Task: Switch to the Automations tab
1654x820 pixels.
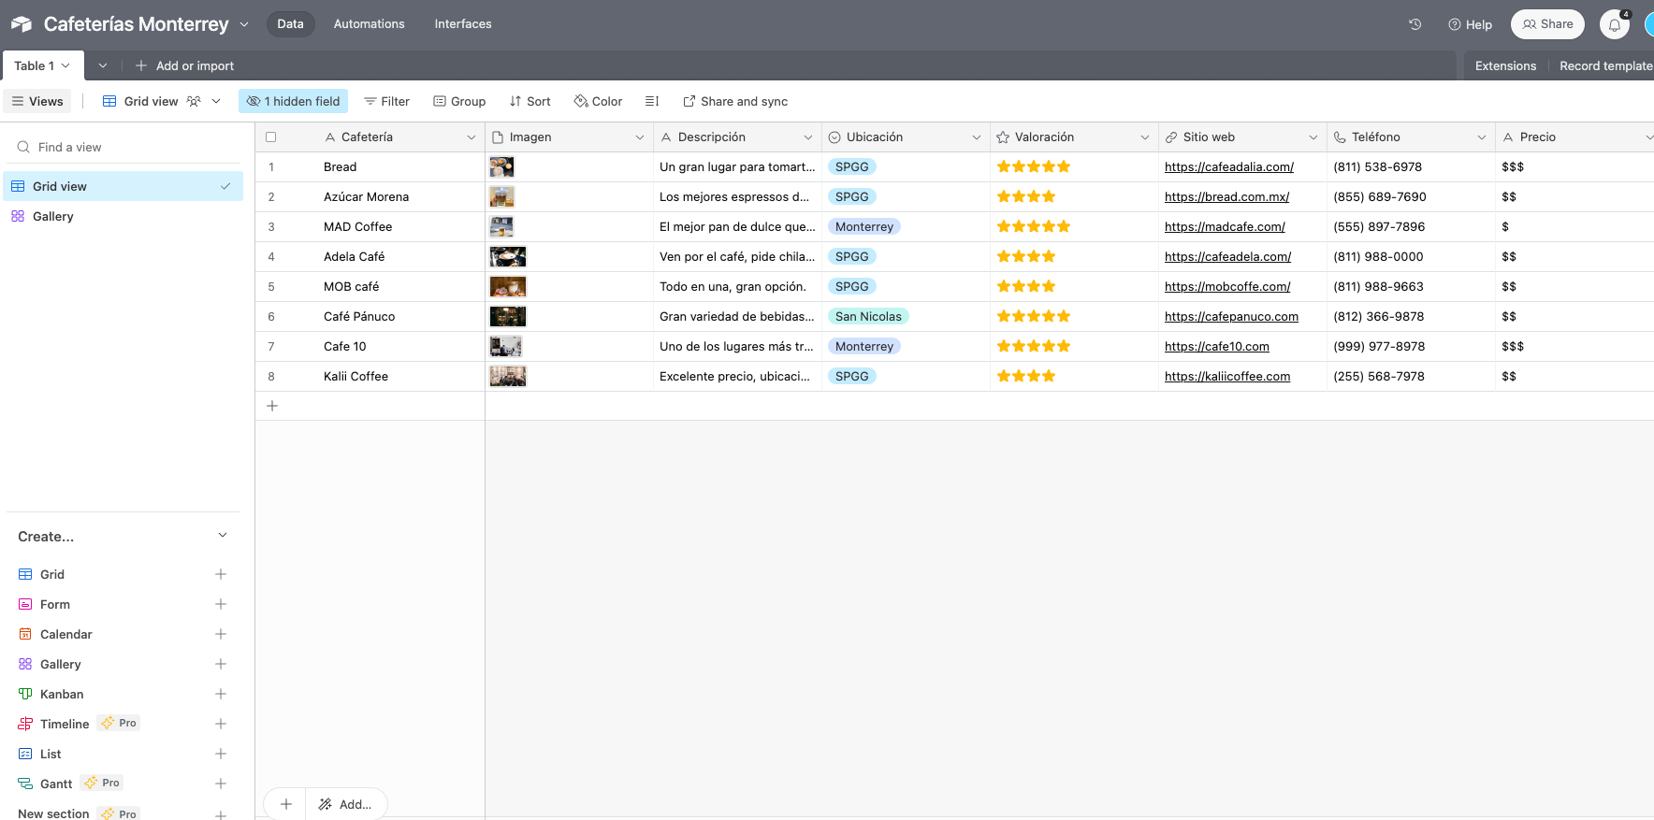Action: pyautogui.click(x=369, y=24)
